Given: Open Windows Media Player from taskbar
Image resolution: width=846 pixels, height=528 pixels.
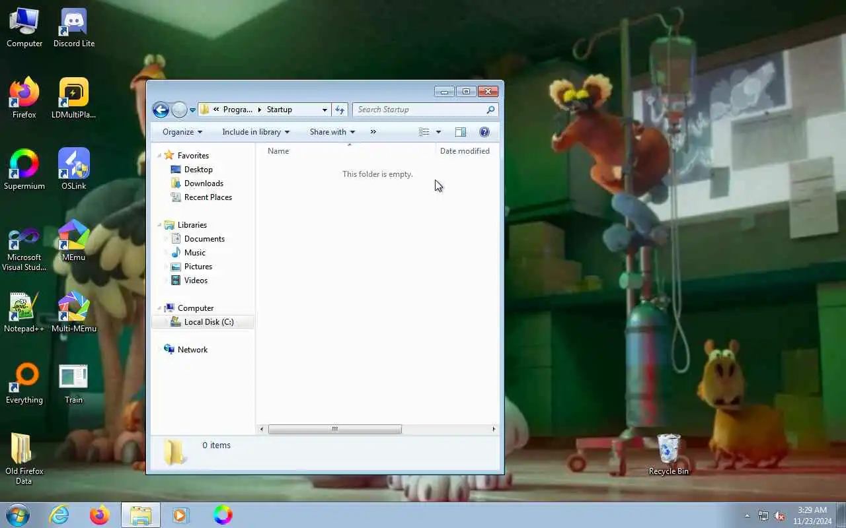Looking at the screenshot, I should (x=180, y=515).
